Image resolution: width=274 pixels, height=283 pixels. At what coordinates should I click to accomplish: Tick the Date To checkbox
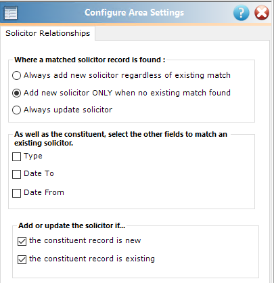(x=16, y=174)
